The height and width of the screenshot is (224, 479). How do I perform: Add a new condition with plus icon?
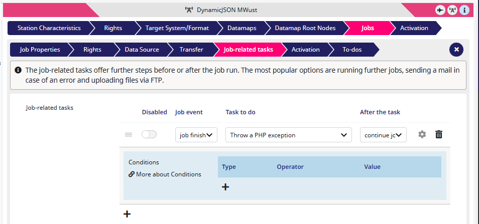pyautogui.click(x=225, y=187)
